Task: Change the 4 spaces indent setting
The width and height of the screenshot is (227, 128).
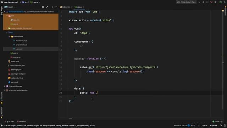Action: point(214,126)
